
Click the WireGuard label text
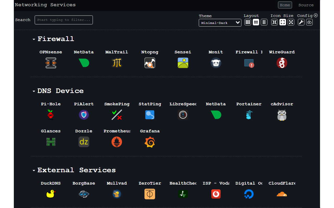pos(282,52)
